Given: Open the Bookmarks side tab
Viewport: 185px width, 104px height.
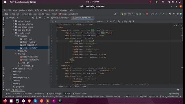Looking at the screenshot, I should pyautogui.click(x=3, y=85).
